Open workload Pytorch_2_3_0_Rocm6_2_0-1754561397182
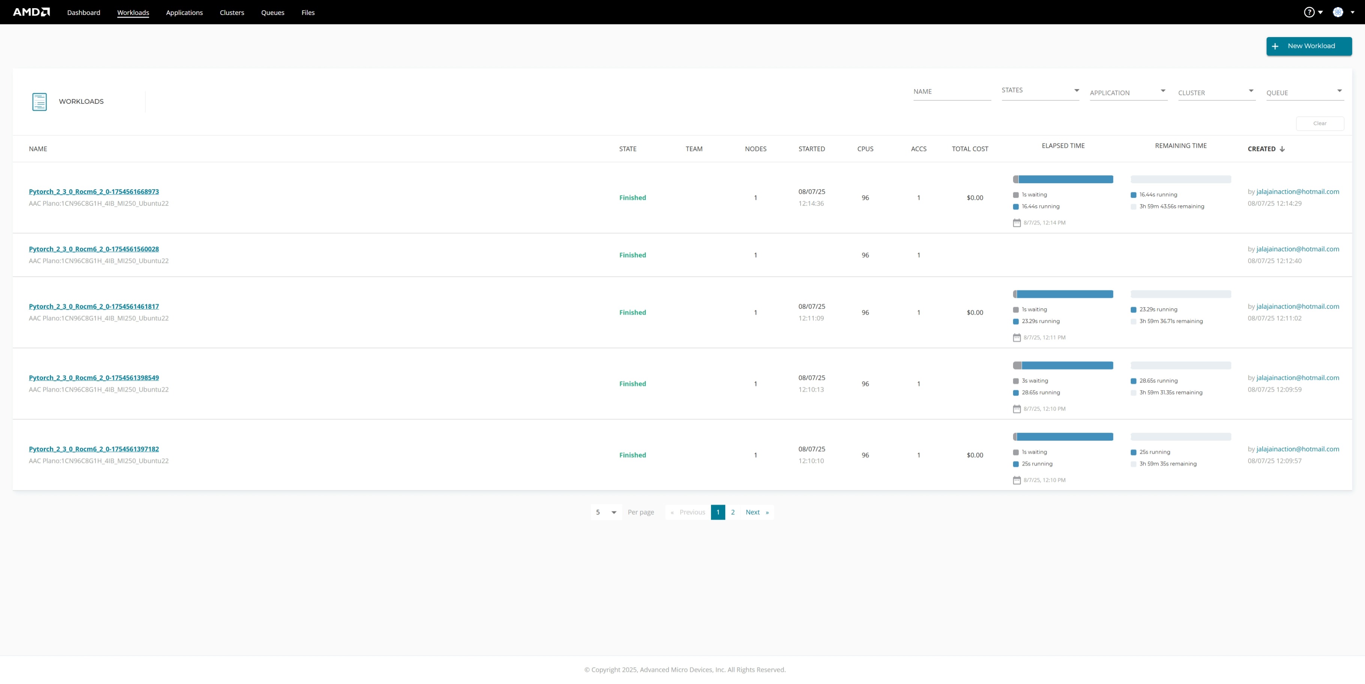 click(x=94, y=449)
